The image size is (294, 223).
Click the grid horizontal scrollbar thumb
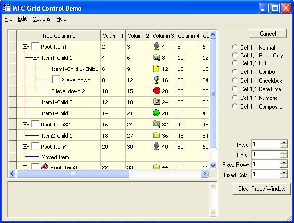point(73,173)
